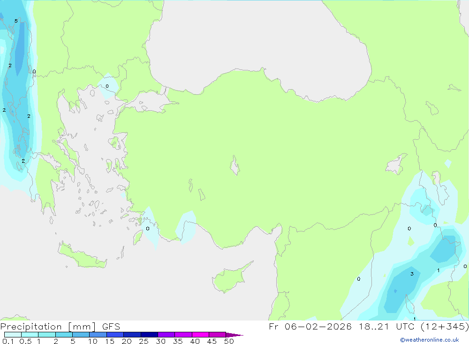Click the 'GFS' model label
469x344 pixels.
[x=111, y=327]
